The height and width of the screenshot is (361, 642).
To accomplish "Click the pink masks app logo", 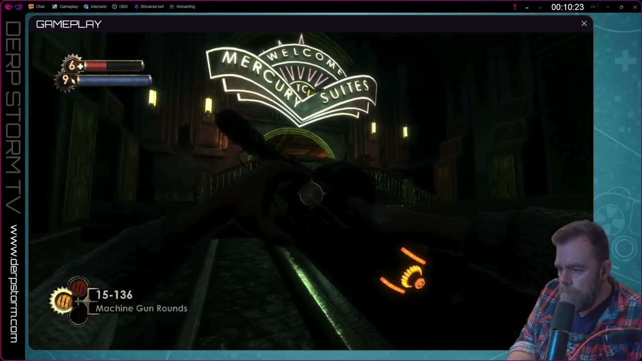I will 13,7.
